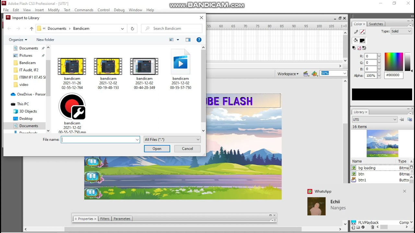
Task: Click the library item Properties info icon
Action: point(363,227)
